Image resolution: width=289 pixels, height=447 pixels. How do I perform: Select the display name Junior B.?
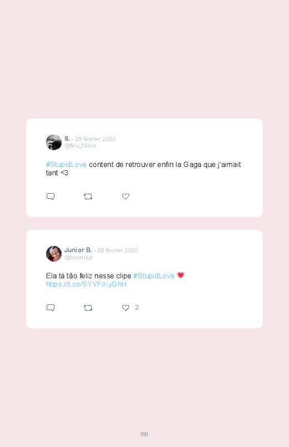(x=78, y=250)
